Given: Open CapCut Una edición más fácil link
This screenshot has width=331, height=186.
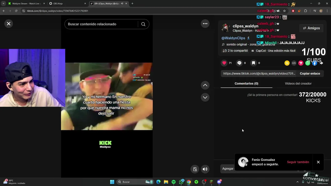Looking at the screenshot, I should 273,51.
